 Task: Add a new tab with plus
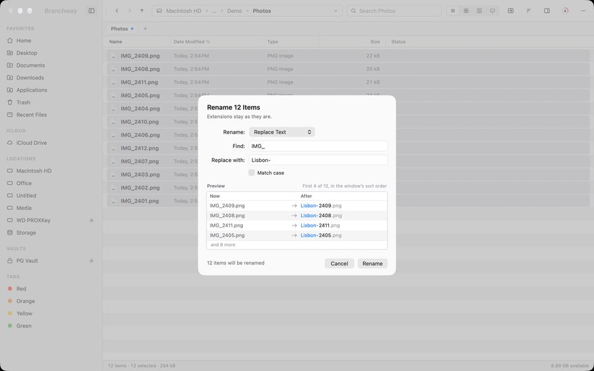pos(144,29)
